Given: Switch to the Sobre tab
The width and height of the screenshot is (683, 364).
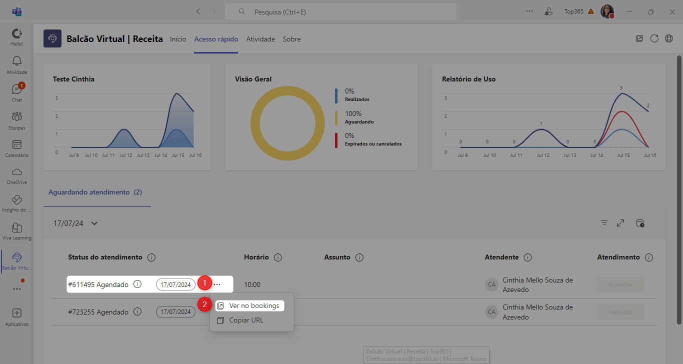Looking at the screenshot, I should (x=292, y=39).
